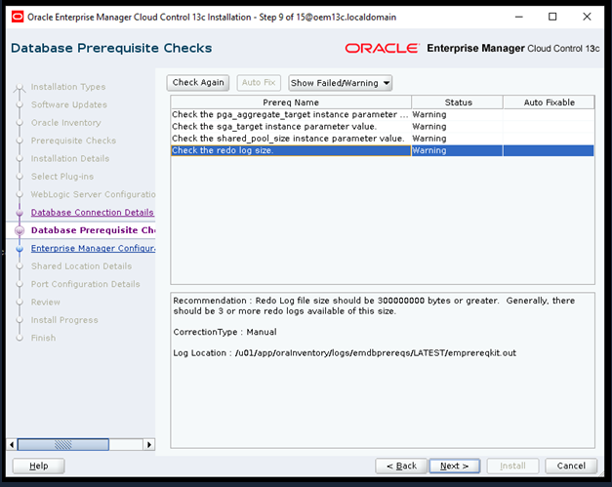Viewport: 612px width, 487px height.
Task: Click the Auto Fixable column header
Action: click(549, 102)
